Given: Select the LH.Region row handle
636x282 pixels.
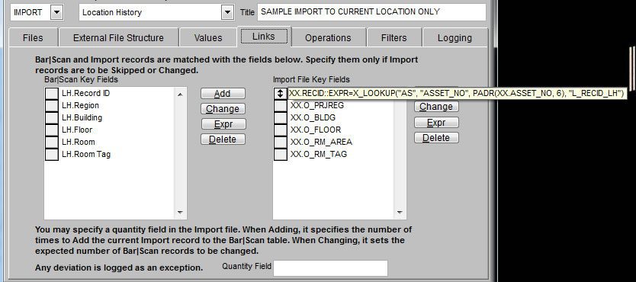Looking at the screenshot, I should pos(52,105).
